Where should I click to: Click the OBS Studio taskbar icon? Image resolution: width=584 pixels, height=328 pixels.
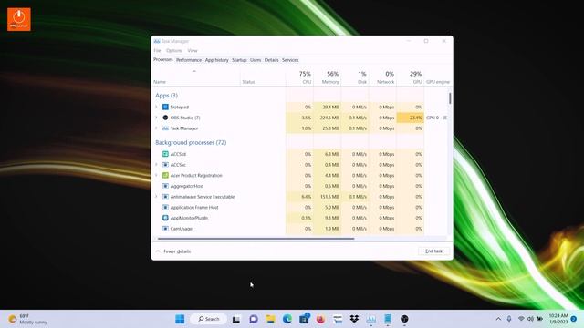point(404,319)
